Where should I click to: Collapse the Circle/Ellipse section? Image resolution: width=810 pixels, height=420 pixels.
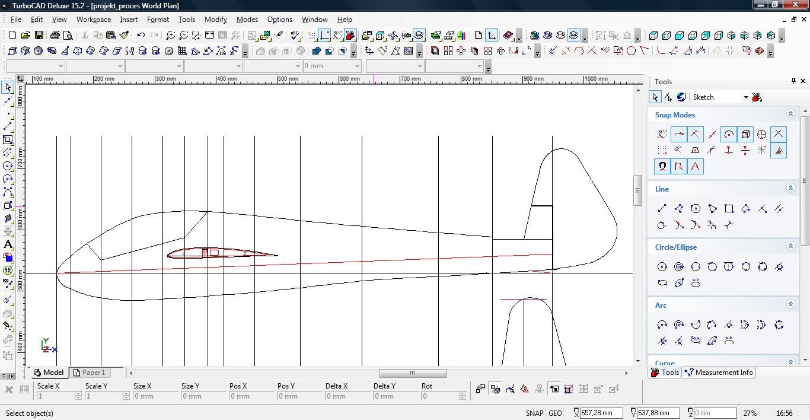[790, 246]
